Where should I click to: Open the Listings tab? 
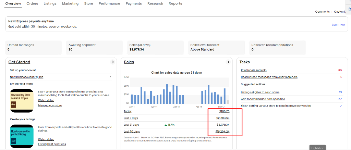click(x=50, y=3)
